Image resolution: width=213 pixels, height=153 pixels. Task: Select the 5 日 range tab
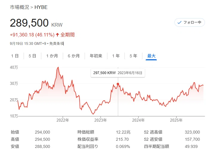click(32, 56)
